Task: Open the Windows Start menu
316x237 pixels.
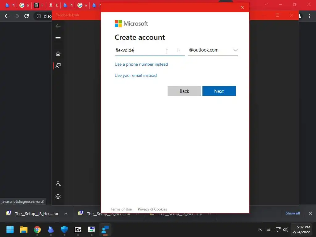Action: 10,230
